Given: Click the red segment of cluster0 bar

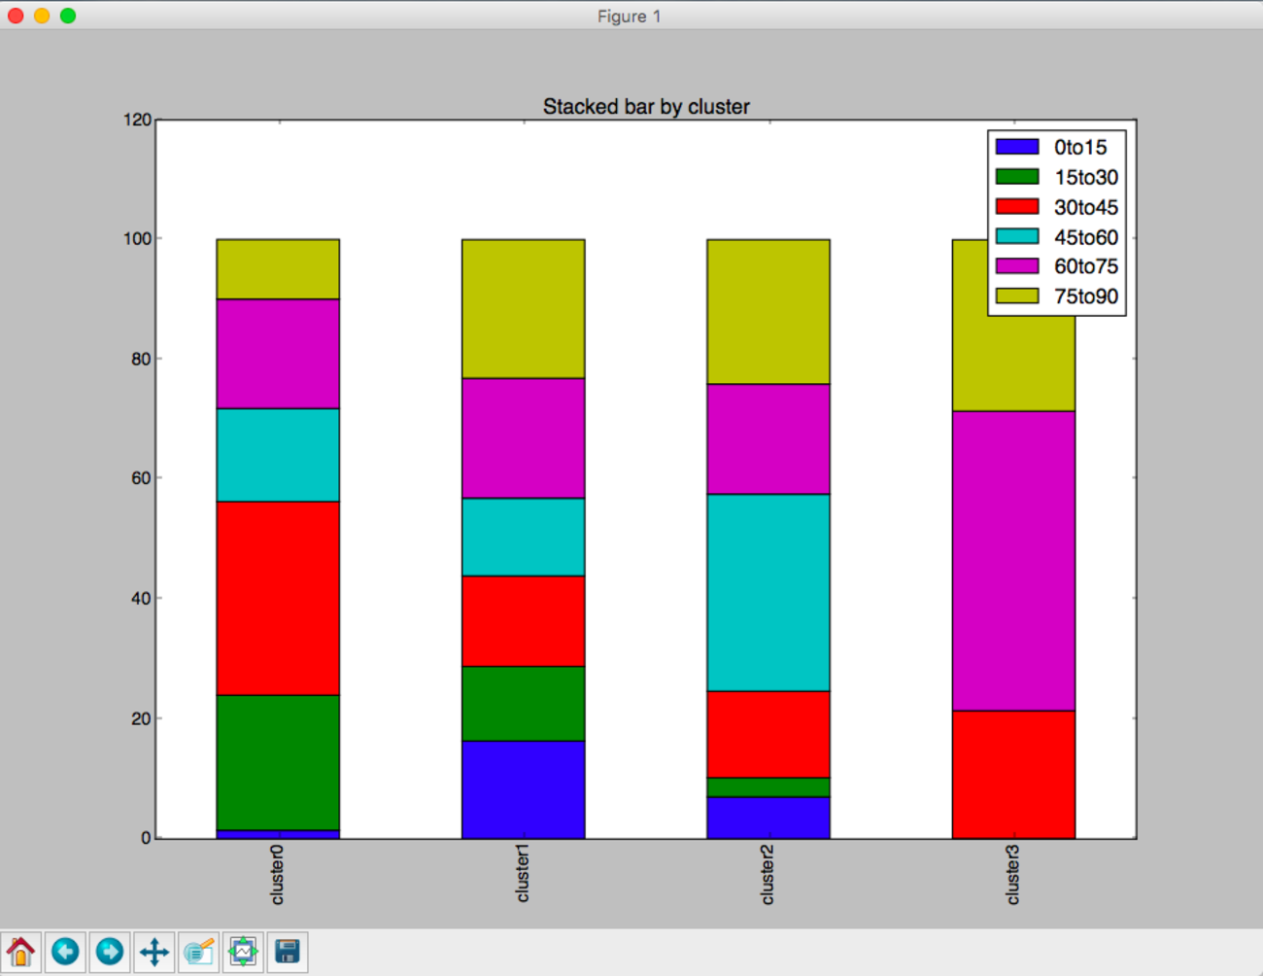Looking at the screenshot, I should (278, 598).
